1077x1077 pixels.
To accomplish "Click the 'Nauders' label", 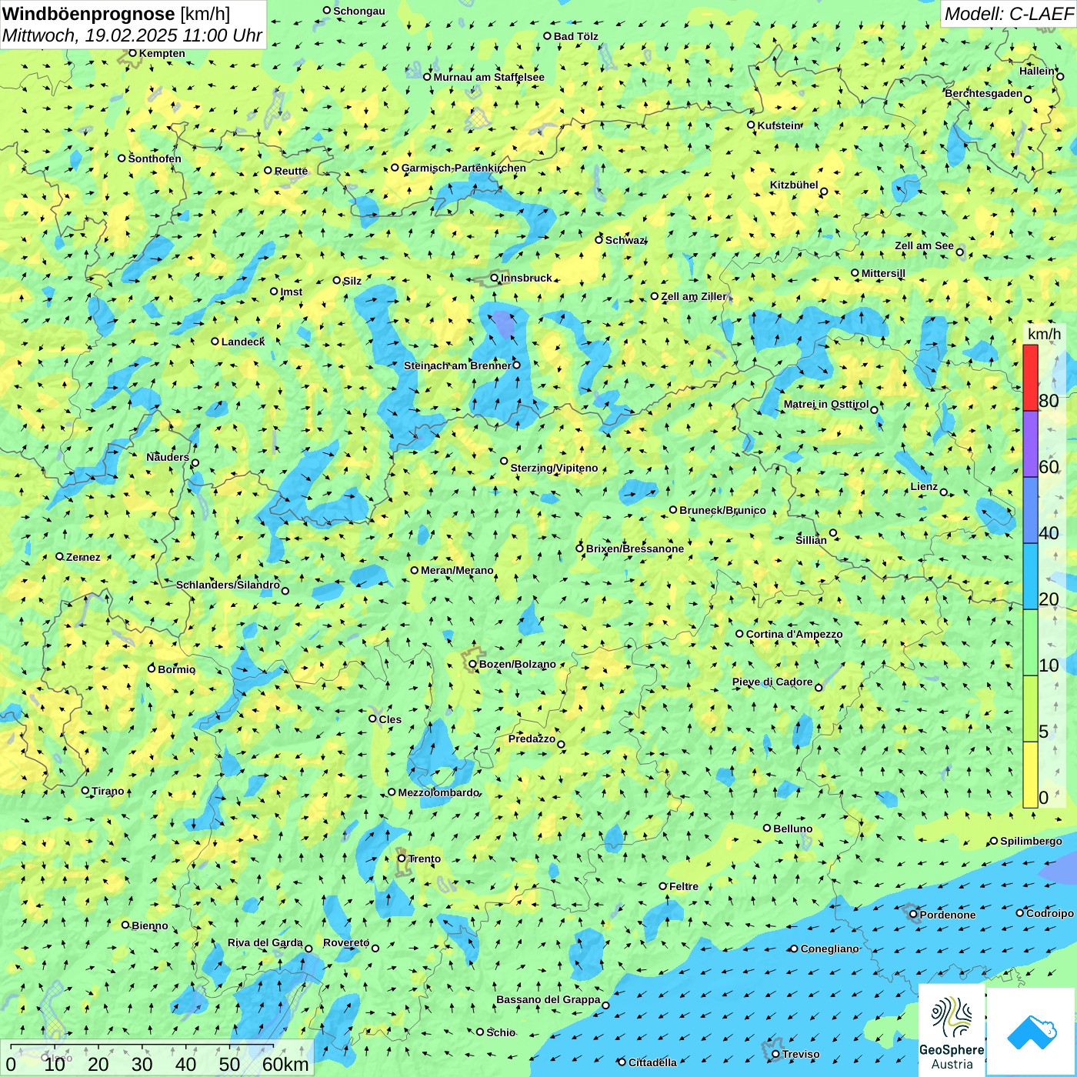I will [x=168, y=457].
